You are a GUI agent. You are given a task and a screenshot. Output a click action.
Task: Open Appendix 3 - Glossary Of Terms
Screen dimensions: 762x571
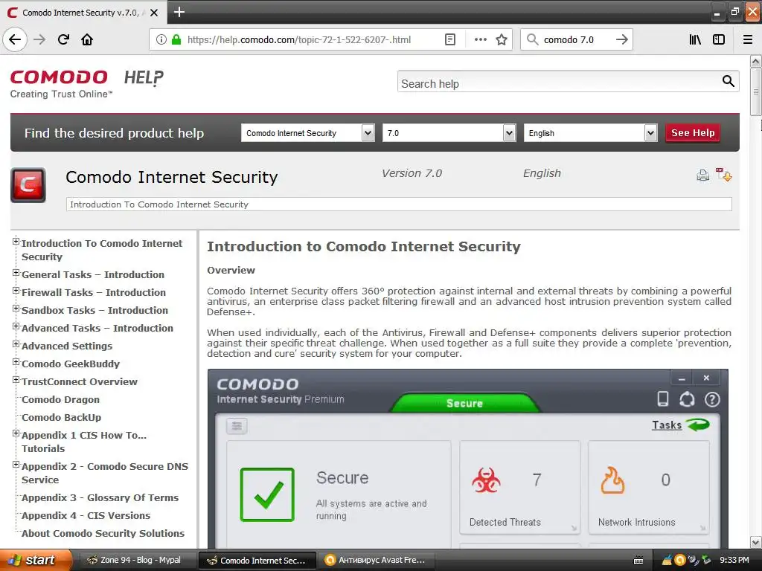pos(100,497)
